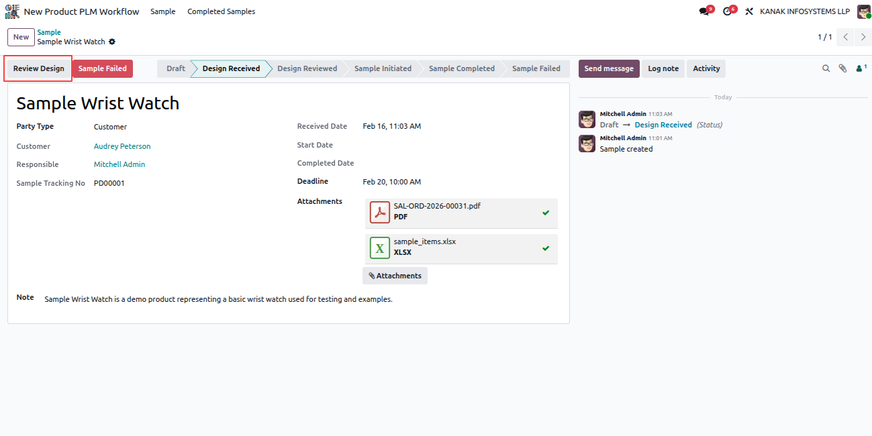The image size is (872, 436).
Task: Click the PDF file icon
Action: pos(380,212)
